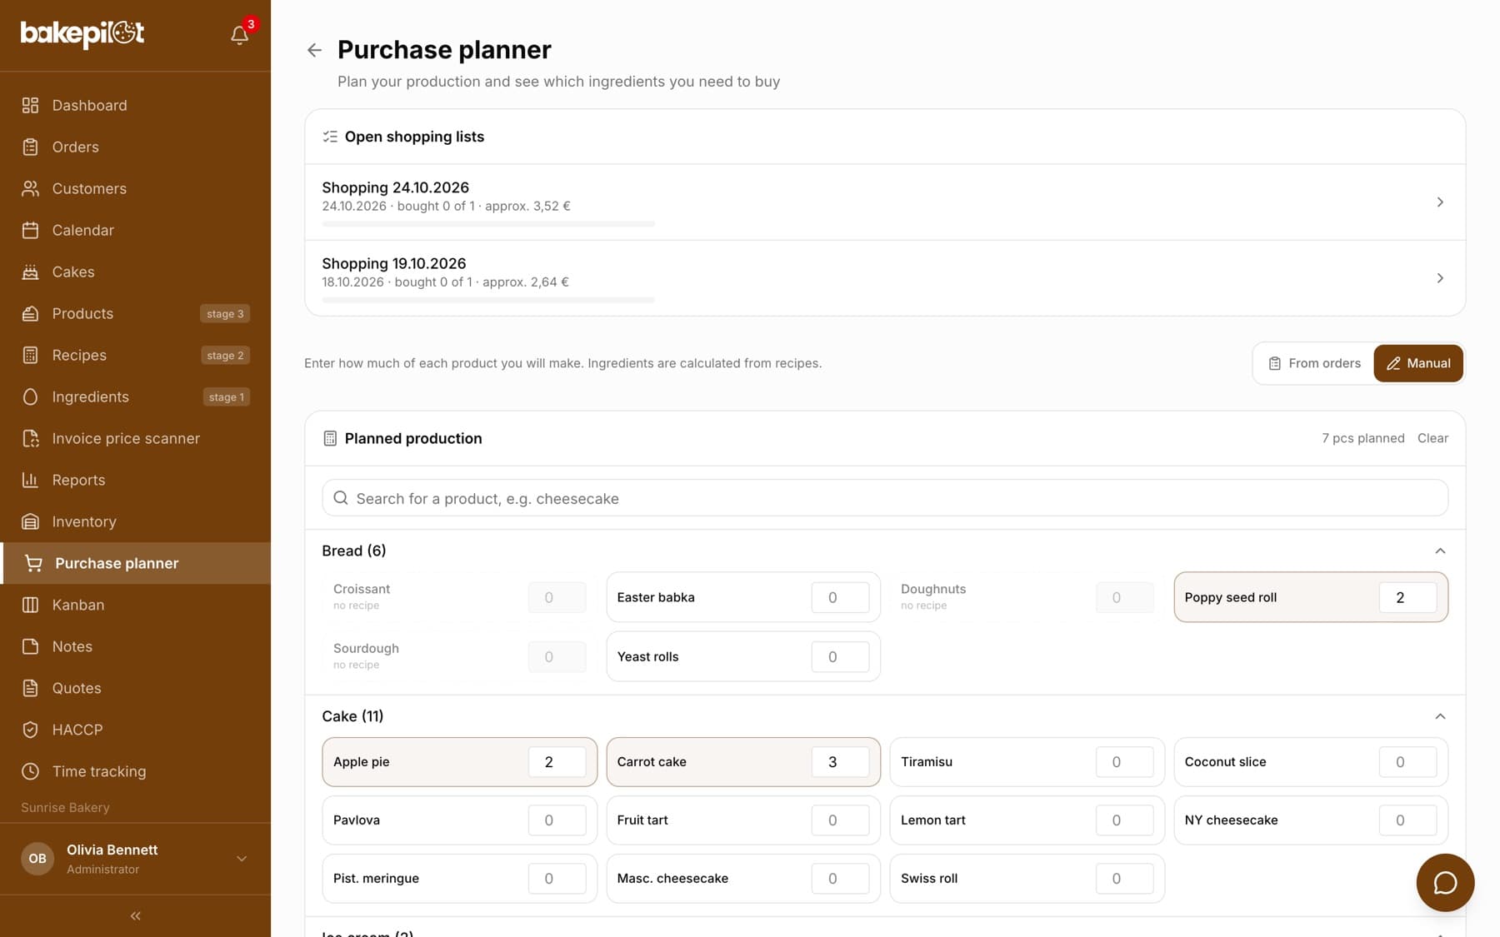1500x937 pixels.
Task: Collapse the sidebar with double chevron
Action: tap(135, 916)
